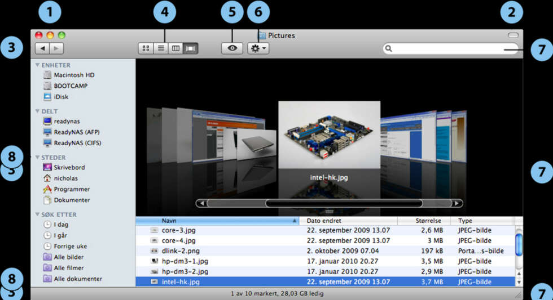
Task: Click Cover Flow scrollbar left arrow
Action: coord(202,203)
